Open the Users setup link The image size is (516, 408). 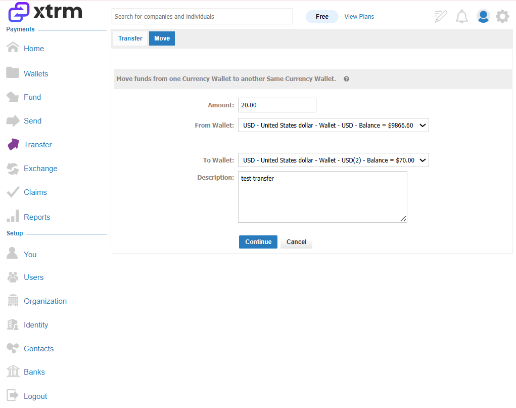(x=33, y=277)
